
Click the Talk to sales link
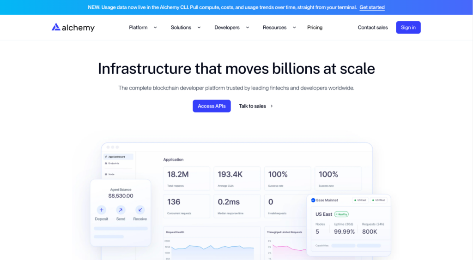pyautogui.click(x=252, y=106)
